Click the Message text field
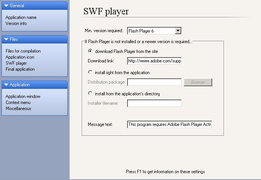 169,124
